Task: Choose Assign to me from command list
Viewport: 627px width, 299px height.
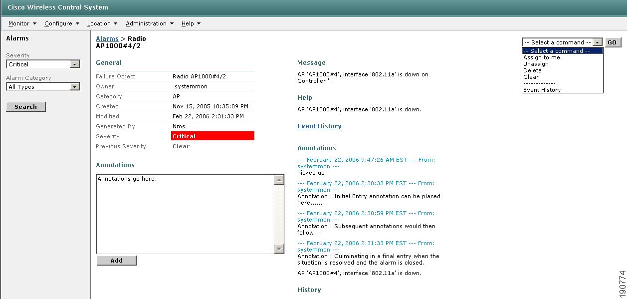Action: tap(542, 57)
